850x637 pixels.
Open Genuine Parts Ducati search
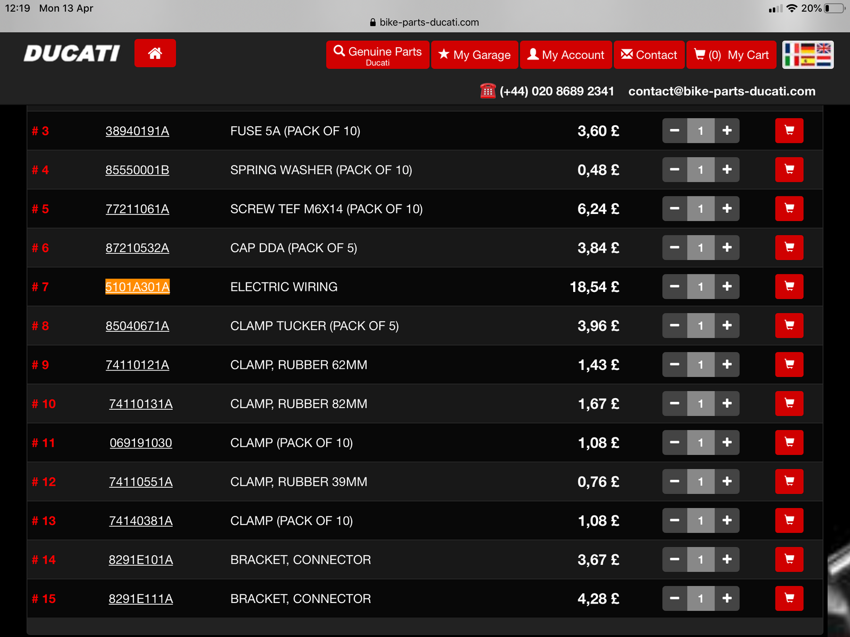click(x=377, y=55)
